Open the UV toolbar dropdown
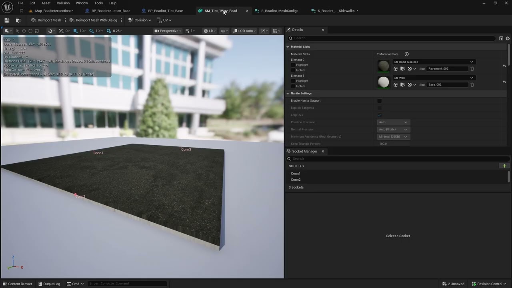This screenshot has width=512, height=288. pos(164,20)
